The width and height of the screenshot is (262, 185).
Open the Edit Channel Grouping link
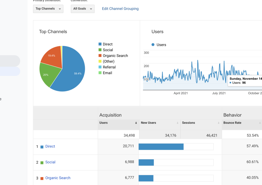click(x=120, y=9)
